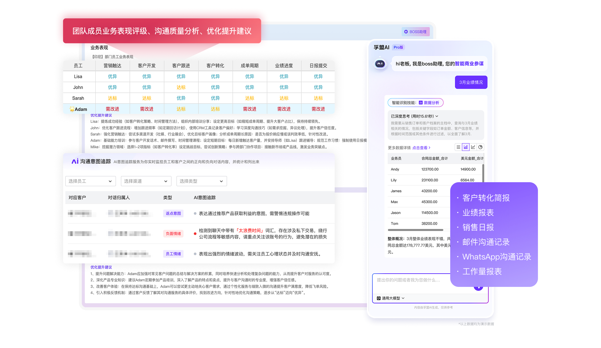Select WhatsApp沟通记录 menu item

[x=497, y=257]
